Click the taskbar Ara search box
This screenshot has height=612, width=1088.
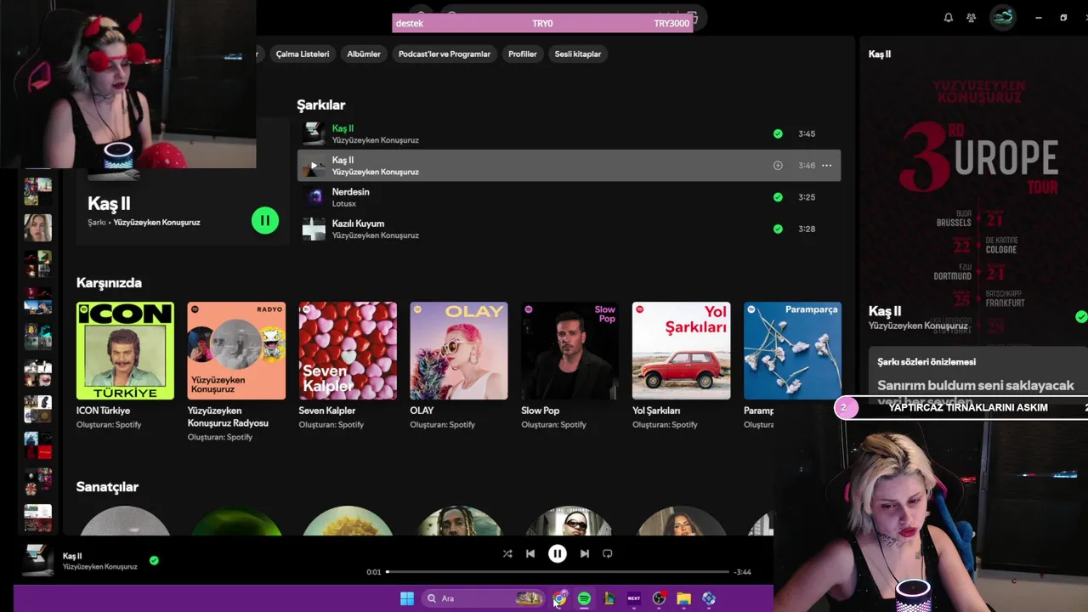point(483,598)
